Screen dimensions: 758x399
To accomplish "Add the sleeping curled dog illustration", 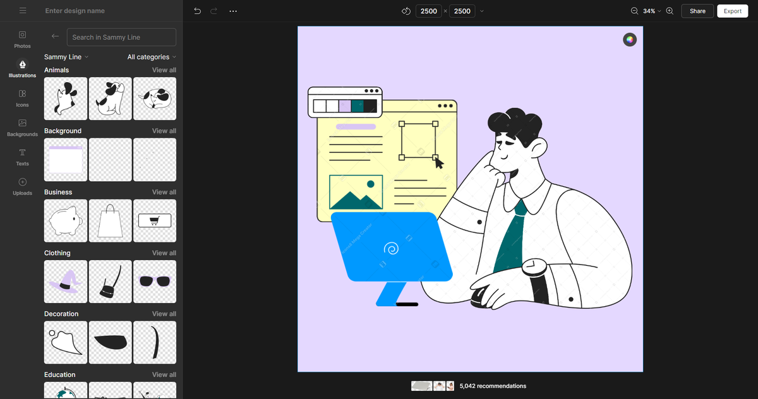I will pyautogui.click(x=155, y=98).
